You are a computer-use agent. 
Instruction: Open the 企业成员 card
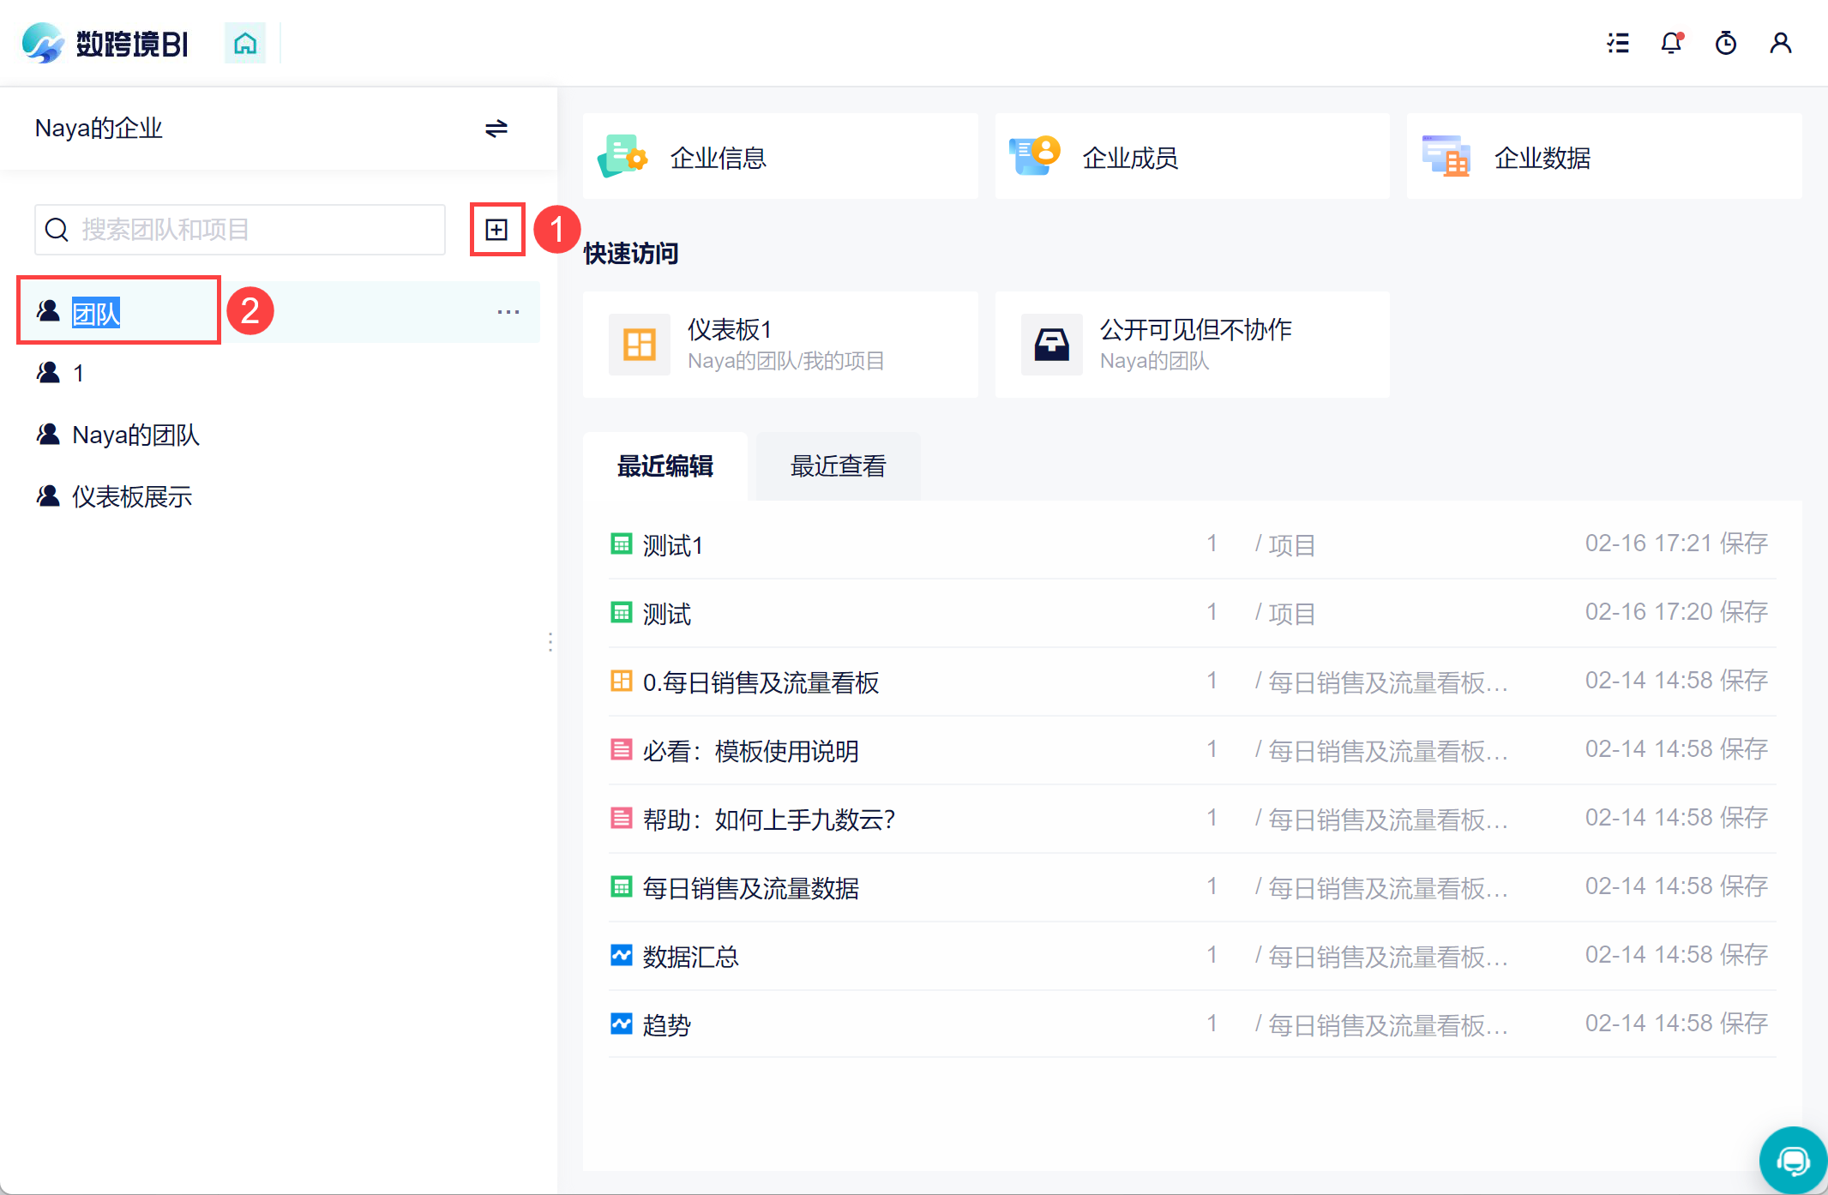tap(1191, 157)
